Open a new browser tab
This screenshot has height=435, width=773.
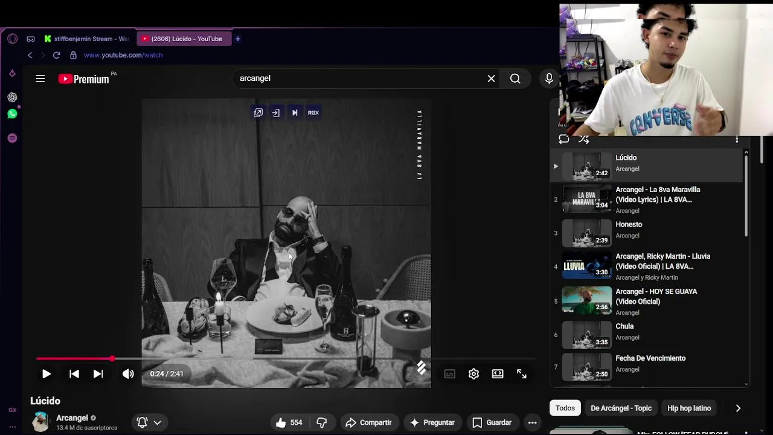[238, 39]
